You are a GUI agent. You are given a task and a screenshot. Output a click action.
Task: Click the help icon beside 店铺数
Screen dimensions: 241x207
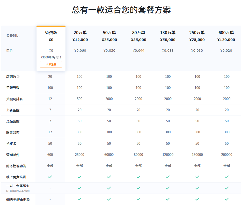18,76
